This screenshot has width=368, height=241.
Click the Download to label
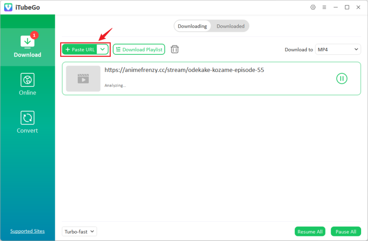pos(299,50)
